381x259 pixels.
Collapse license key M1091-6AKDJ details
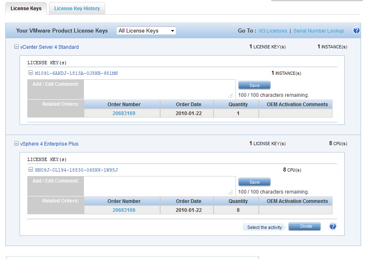tap(31, 73)
